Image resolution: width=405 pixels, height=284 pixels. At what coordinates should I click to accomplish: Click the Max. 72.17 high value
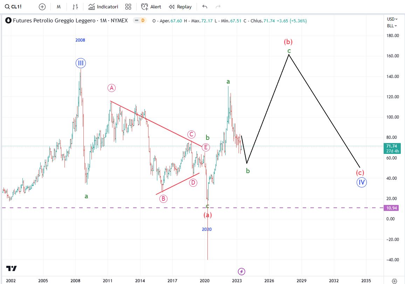click(x=198, y=21)
